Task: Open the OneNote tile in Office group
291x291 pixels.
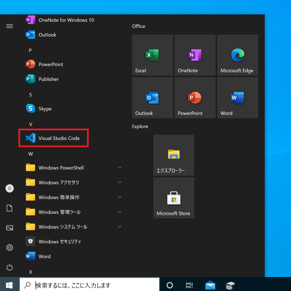Action: [x=195, y=55]
